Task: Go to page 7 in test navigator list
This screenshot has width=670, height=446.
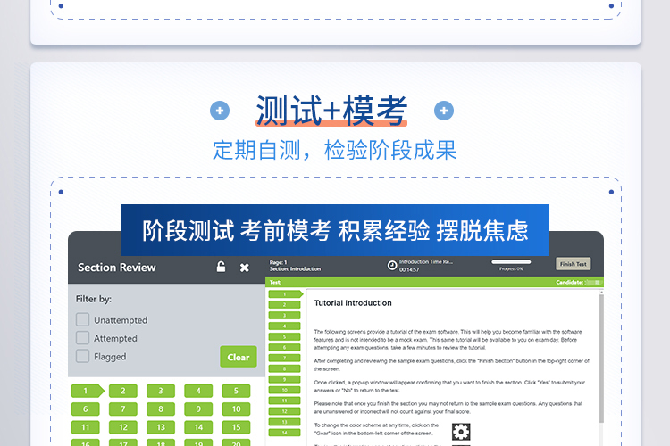Action: (x=285, y=357)
